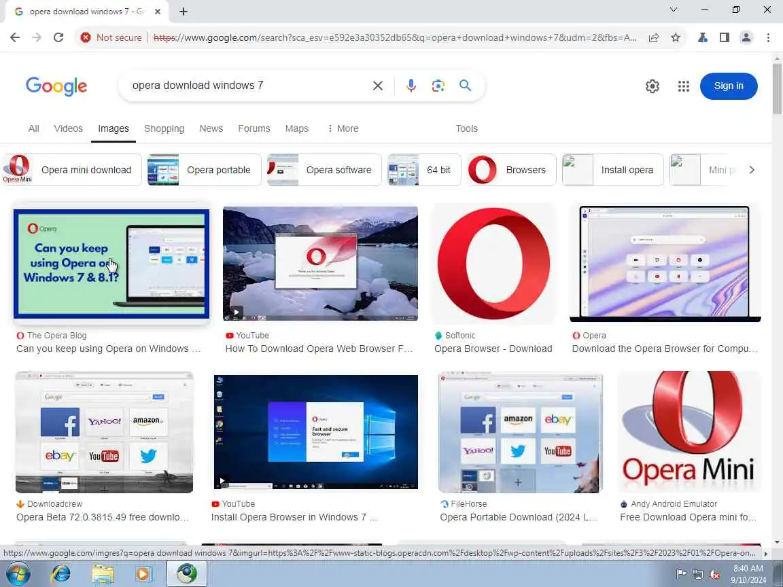Open the Softonic Opera logo image
Image resolution: width=783 pixels, height=587 pixels.
coord(494,264)
